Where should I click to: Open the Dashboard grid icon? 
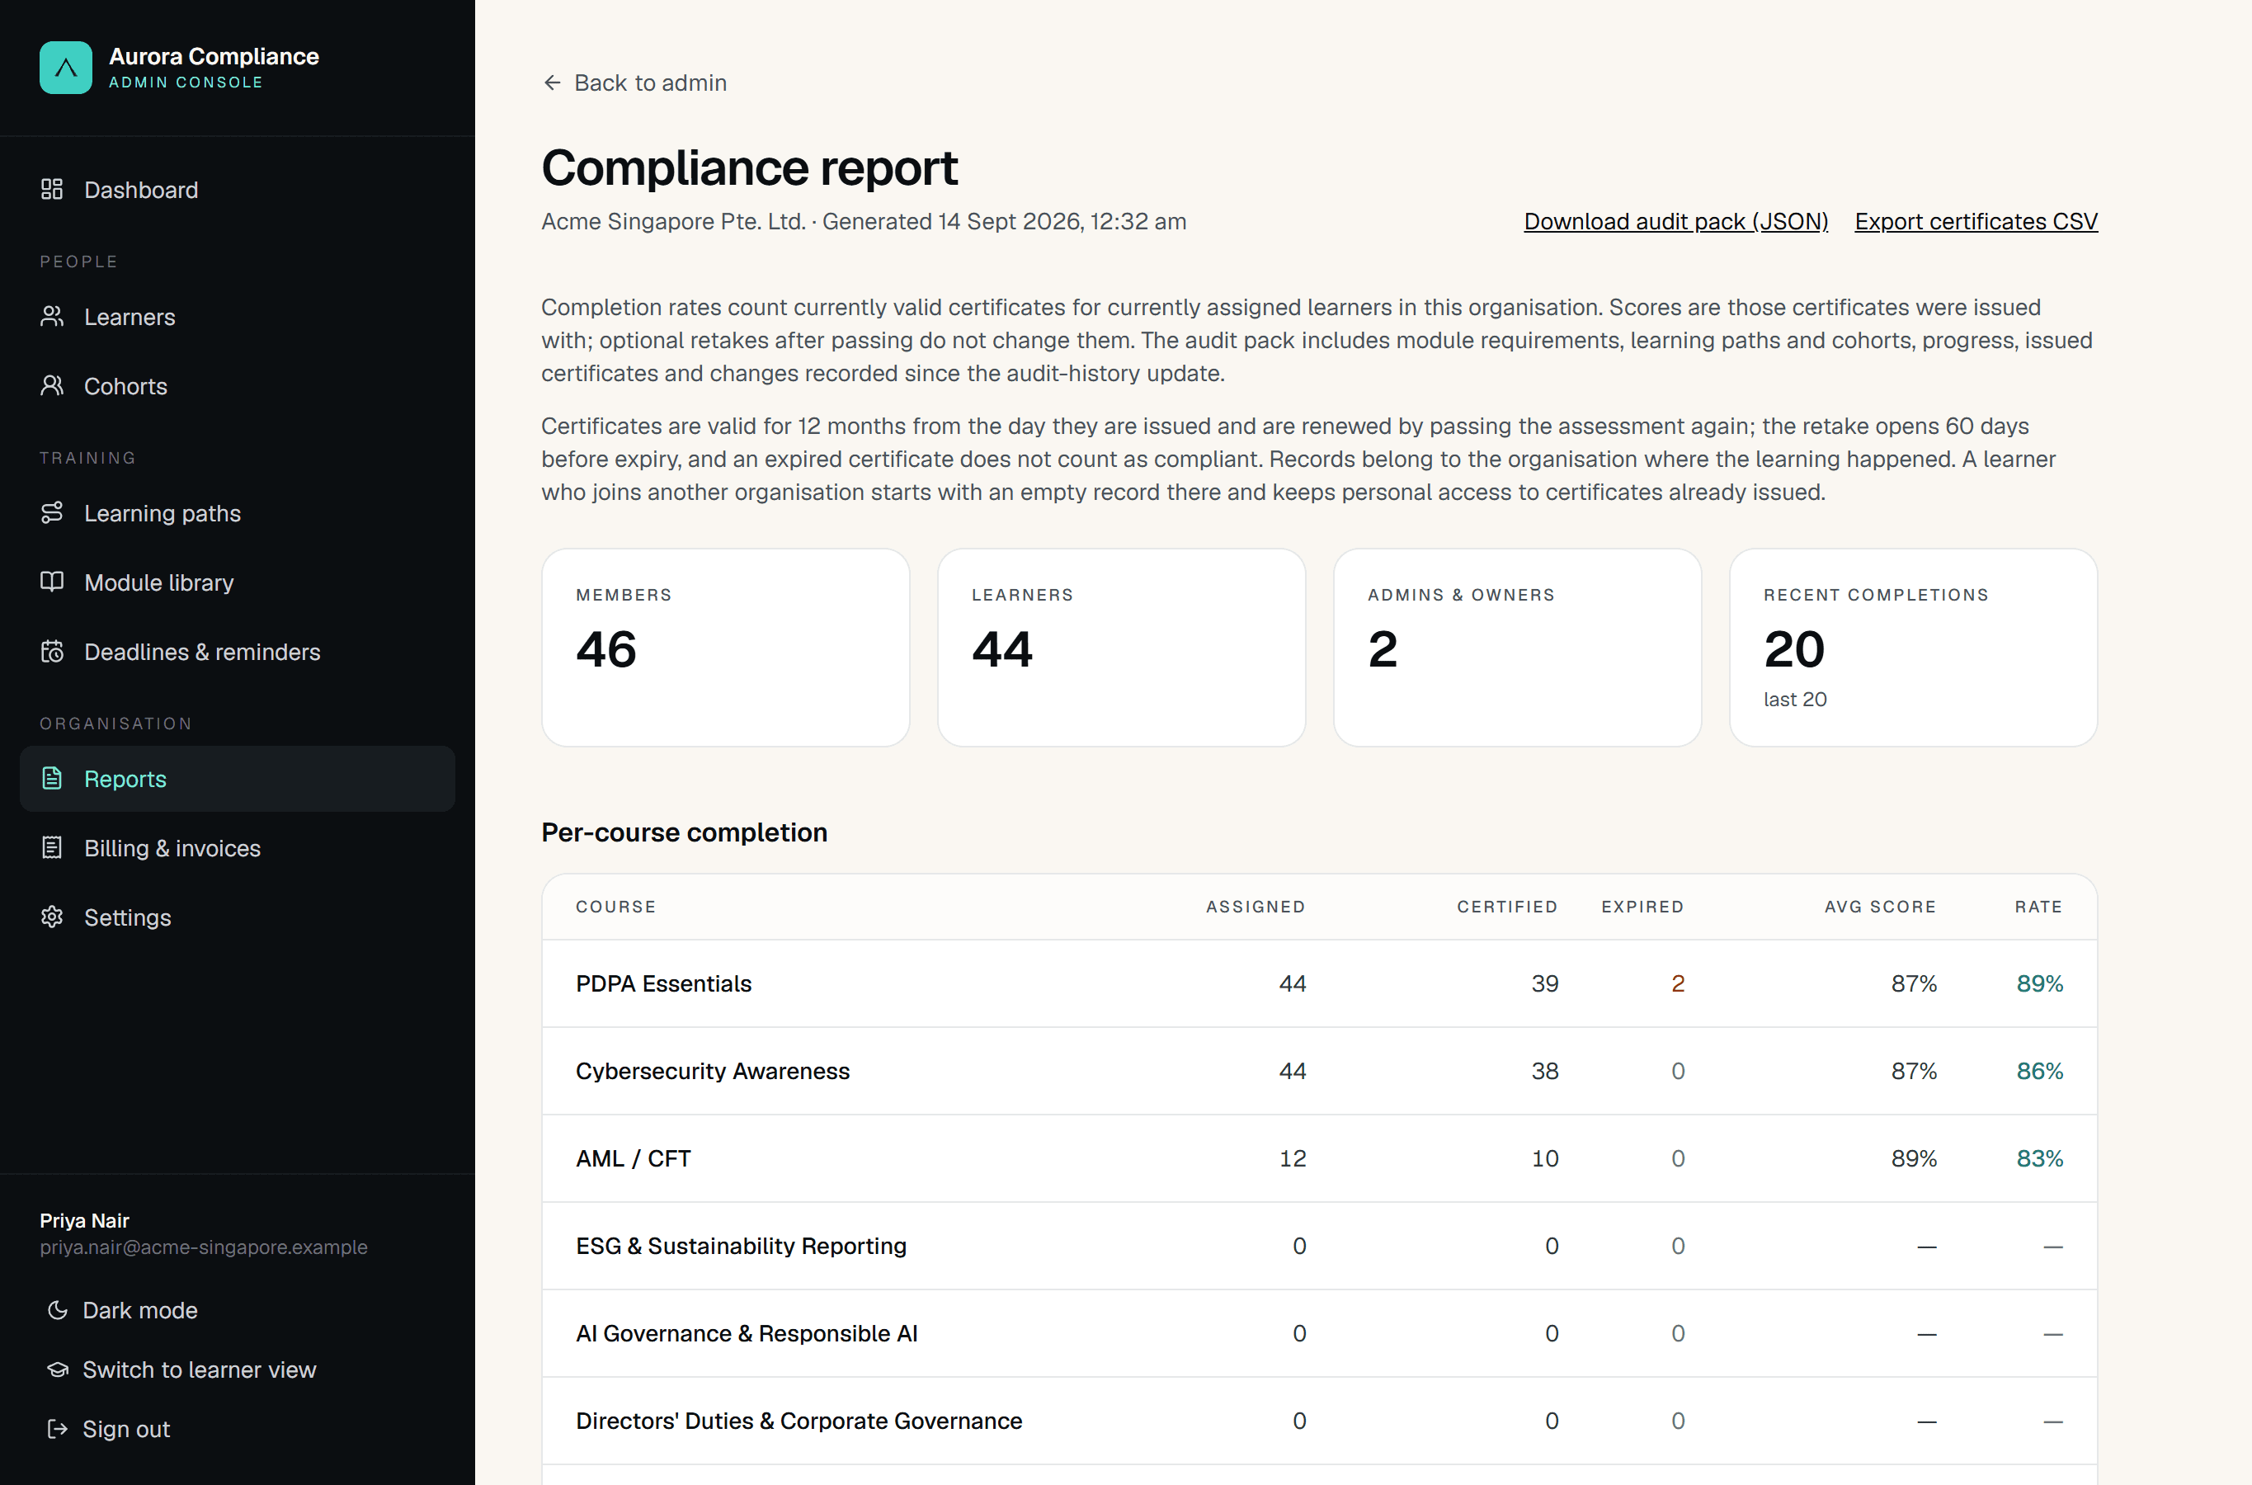52,190
